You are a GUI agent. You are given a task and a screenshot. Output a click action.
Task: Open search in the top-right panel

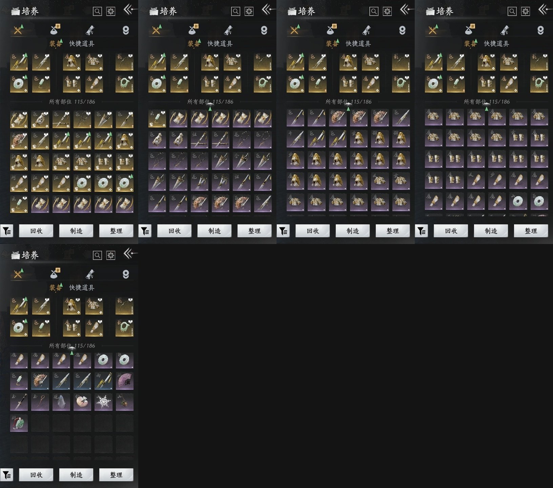(512, 12)
